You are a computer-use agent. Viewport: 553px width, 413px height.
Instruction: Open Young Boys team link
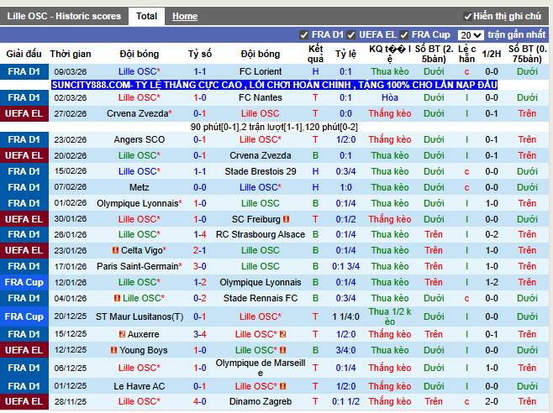[143, 350]
